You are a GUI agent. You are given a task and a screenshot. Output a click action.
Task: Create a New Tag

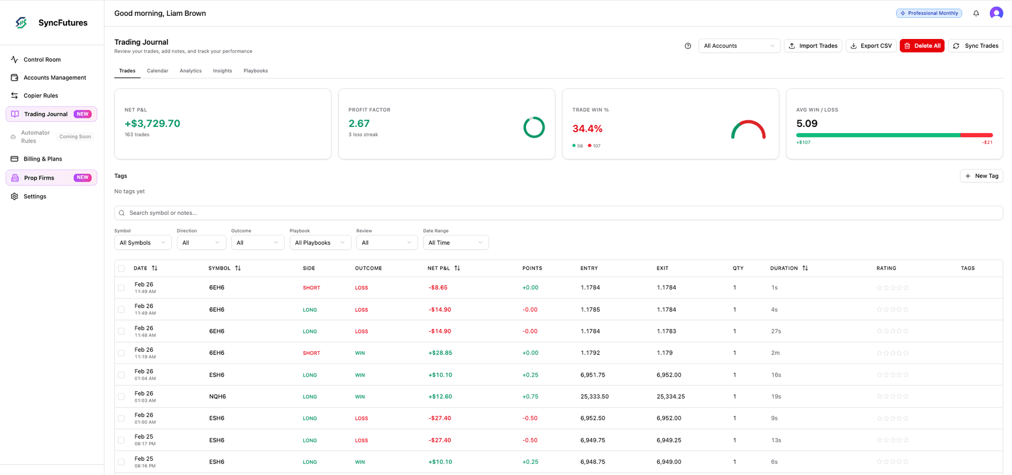pos(981,176)
